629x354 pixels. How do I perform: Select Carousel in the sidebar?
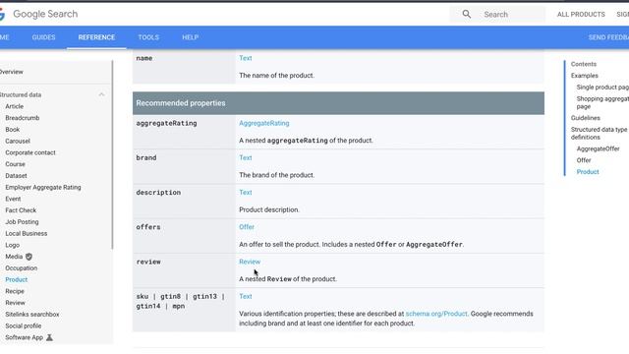pos(18,142)
